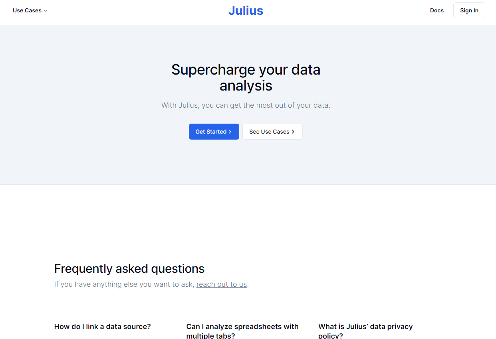Select the 'How do I link a data source?' question
Image resolution: width=496 pixels, height=339 pixels.
point(103,327)
